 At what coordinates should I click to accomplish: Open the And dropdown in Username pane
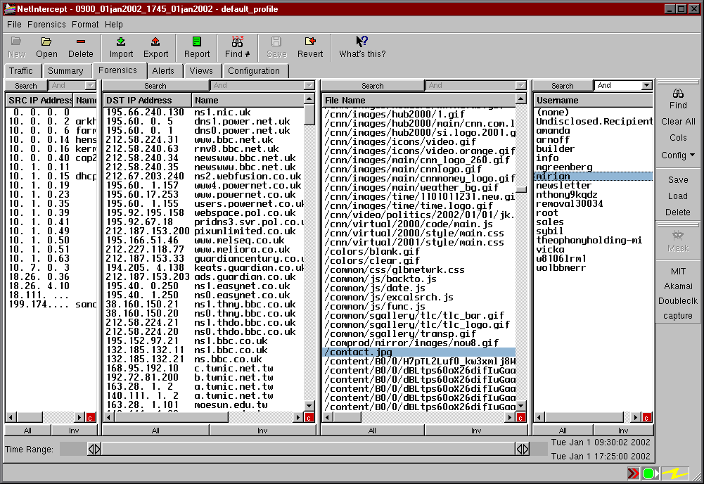623,85
